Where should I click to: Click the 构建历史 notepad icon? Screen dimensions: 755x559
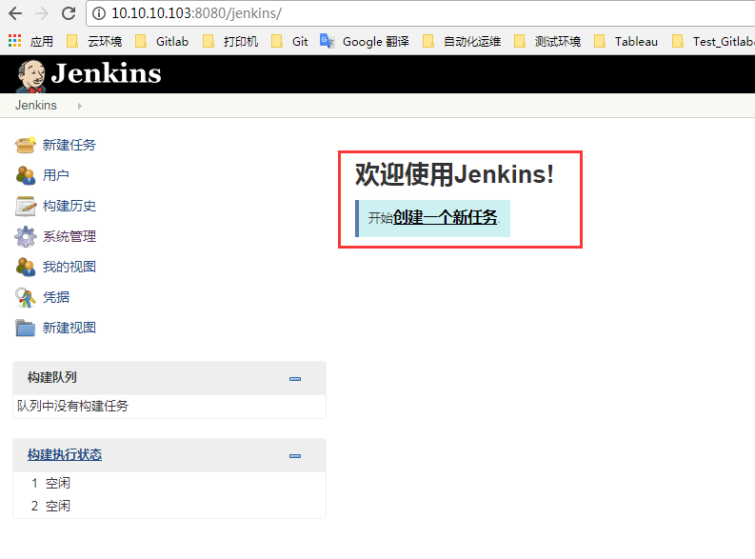pos(25,206)
